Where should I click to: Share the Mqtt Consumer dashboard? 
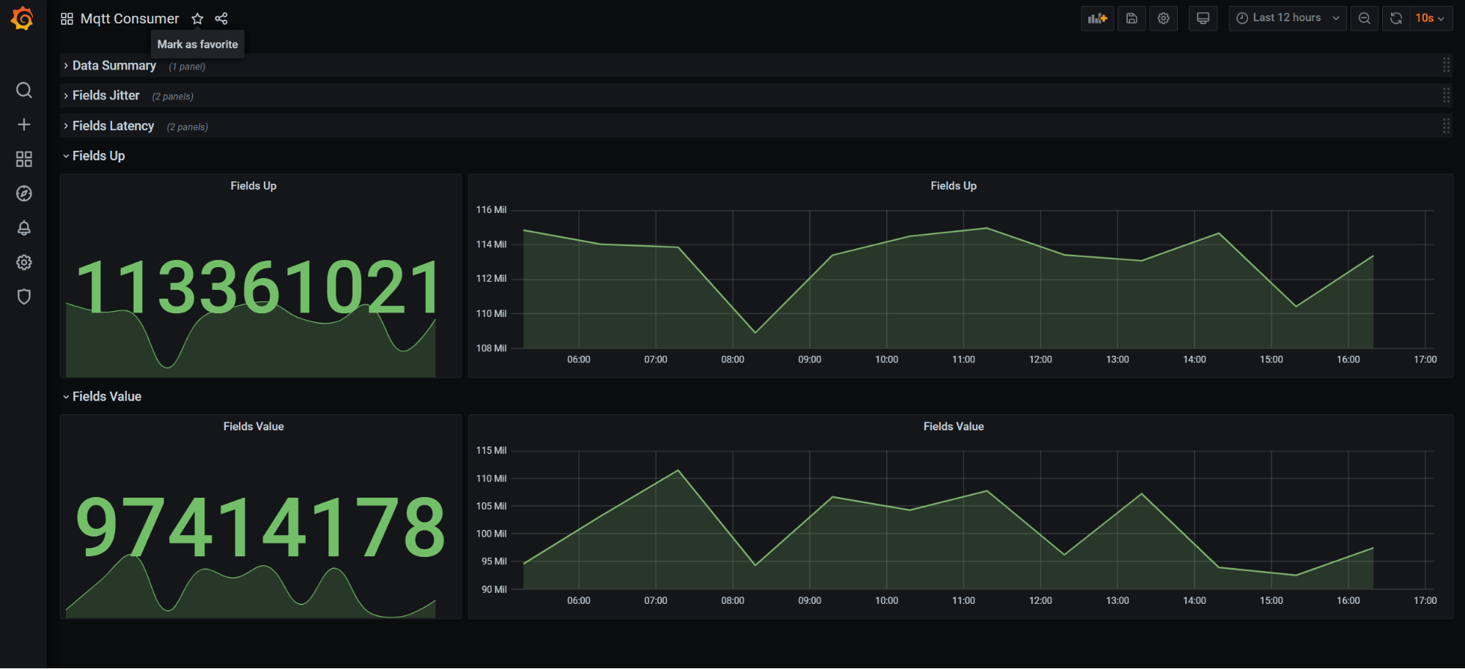(221, 18)
